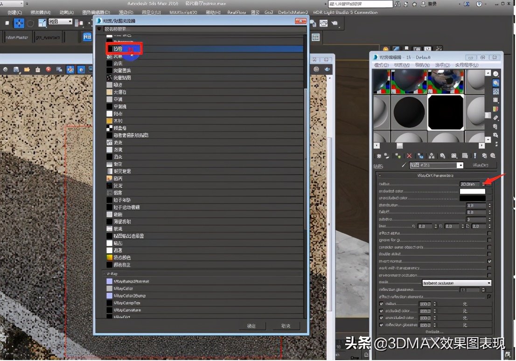This screenshot has width=516, height=361.
Task: Click the OK button in the Material/Map Browser
Action: (252, 326)
